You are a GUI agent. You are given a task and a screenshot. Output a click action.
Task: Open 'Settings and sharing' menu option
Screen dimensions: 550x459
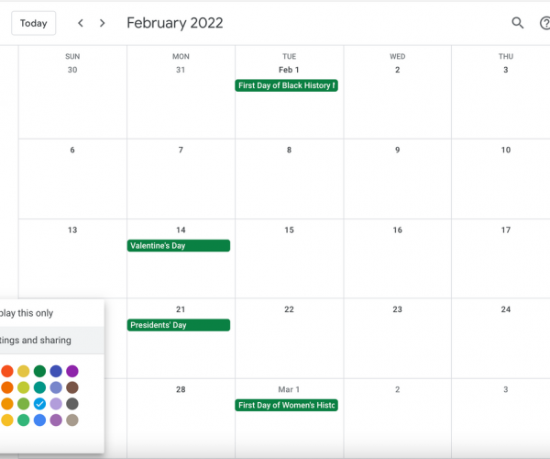[x=51, y=340]
